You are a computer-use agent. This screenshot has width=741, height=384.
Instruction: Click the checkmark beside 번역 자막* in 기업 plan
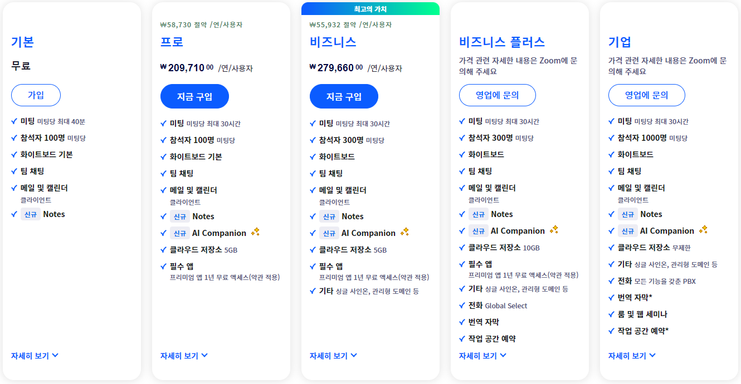611,297
